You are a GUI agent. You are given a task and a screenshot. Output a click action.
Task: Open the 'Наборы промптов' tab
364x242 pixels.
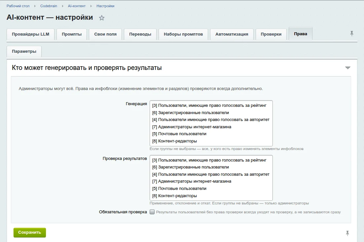tap(183, 34)
